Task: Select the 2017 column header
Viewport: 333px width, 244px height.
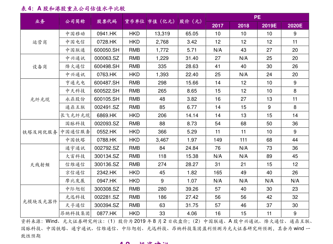Action: click(x=218, y=25)
